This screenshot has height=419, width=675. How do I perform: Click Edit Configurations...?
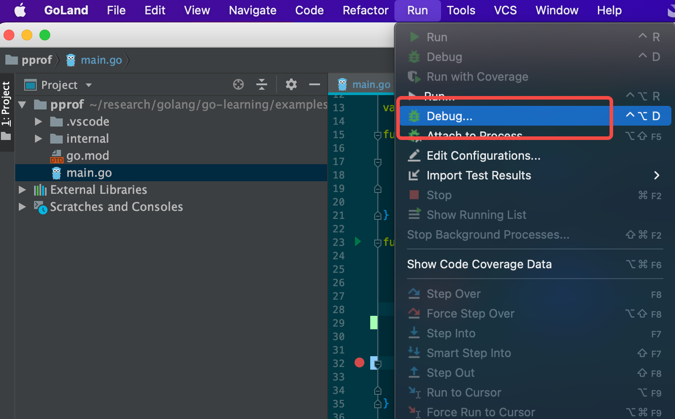(483, 156)
